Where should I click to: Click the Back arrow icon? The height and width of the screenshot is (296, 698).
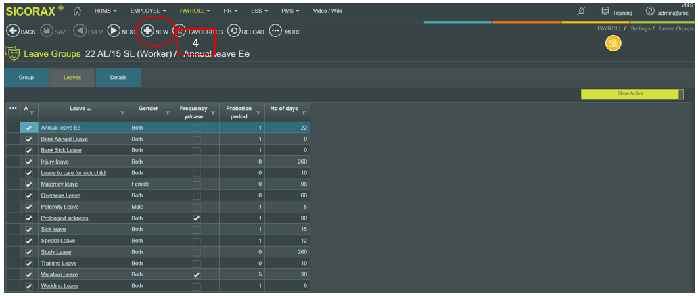12,32
